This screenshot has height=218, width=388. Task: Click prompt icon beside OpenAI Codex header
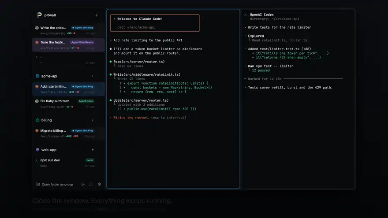click(x=246, y=15)
